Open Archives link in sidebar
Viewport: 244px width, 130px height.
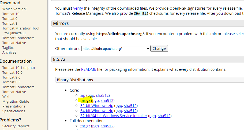(9, 53)
